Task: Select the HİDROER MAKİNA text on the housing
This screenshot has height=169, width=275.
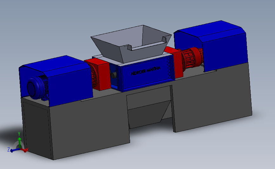Action: (x=146, y=71)
